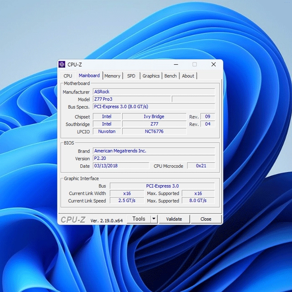Click the southbridge Rev. 04 value
Screen dimensions: 292x292
tap(208, 124)
